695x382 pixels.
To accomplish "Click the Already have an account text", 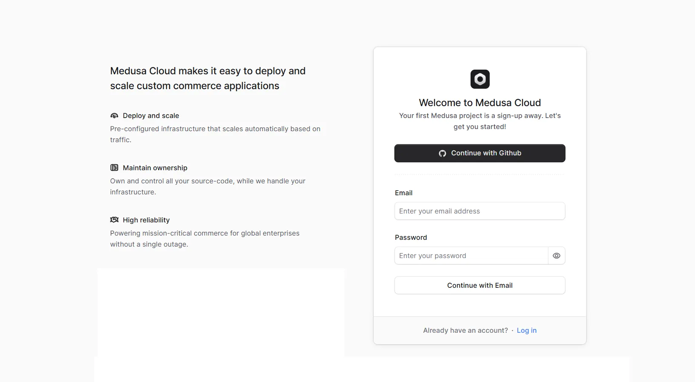I will 465,330.
